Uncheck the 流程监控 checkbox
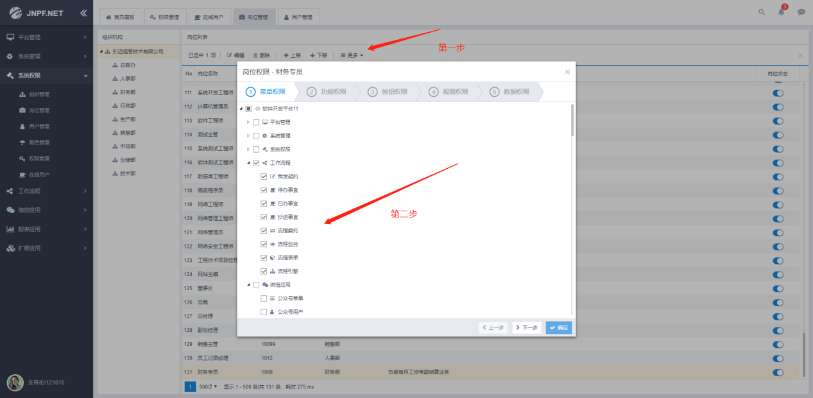Image resolution: width=813 pixels, height=398 pixels. point(264,244)
